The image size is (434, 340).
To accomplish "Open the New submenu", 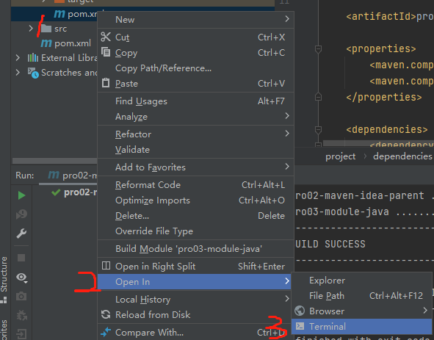I will [195, 20].
